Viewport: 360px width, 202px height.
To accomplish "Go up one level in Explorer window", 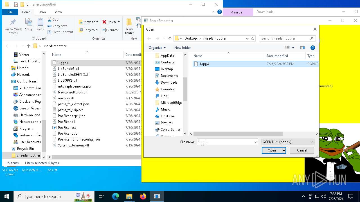I will tap(28, 46).
